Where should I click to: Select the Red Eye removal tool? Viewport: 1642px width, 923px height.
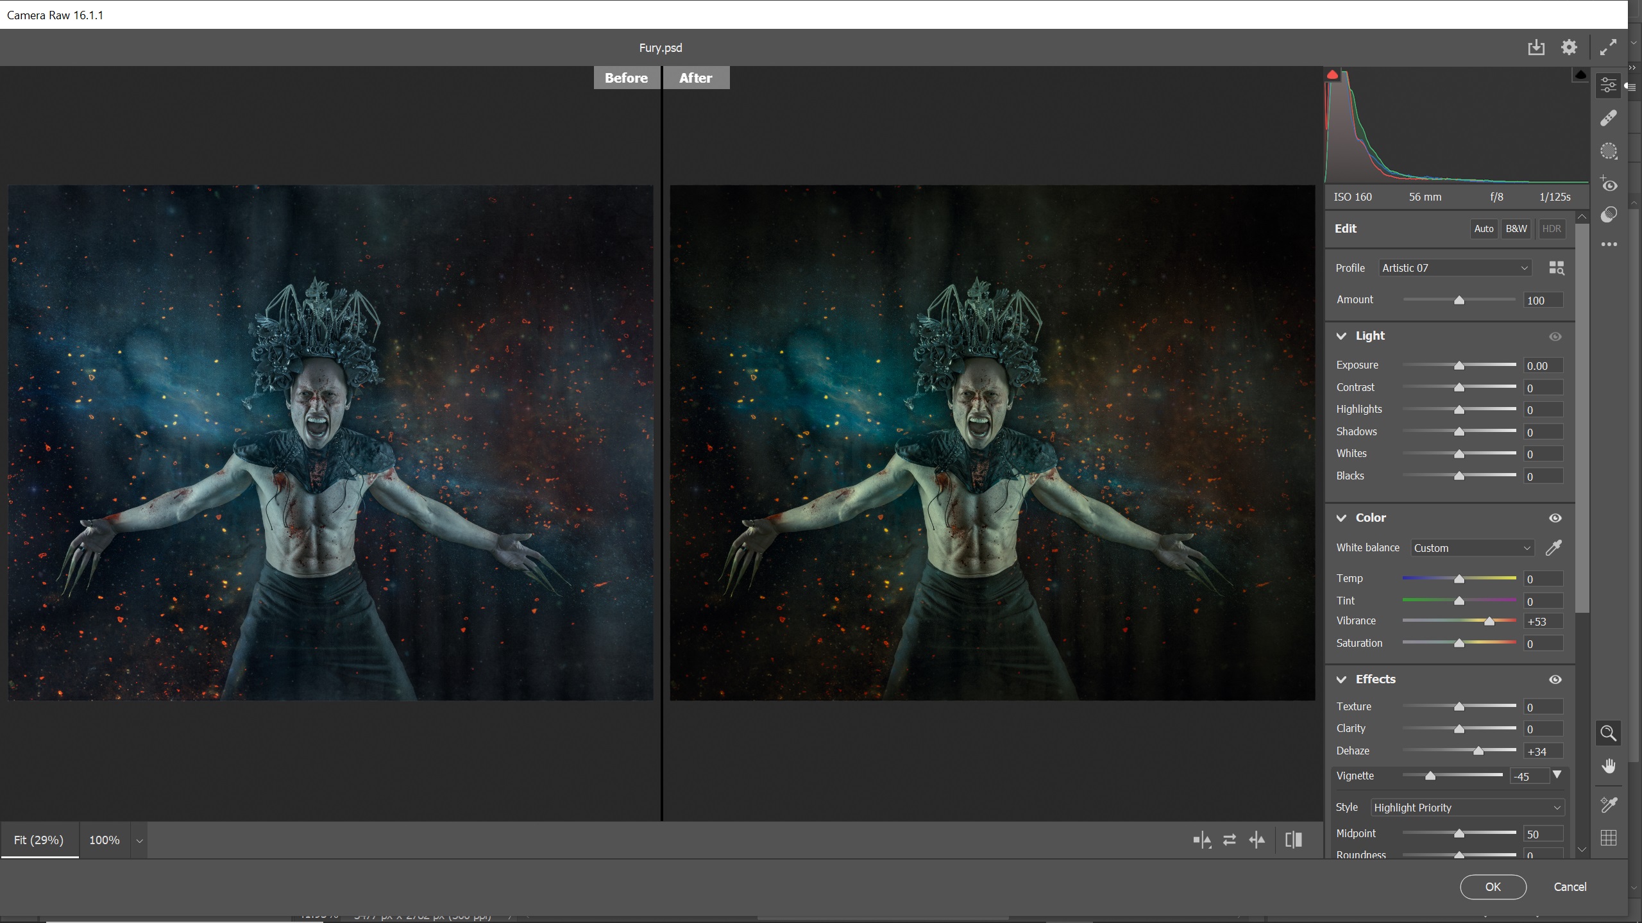point(1608,185)
